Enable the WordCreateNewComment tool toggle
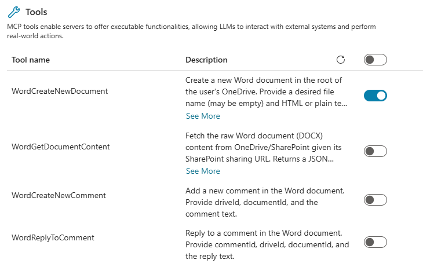The height and width of the screenshot is (267, 423). pyautogui.click(x=375, y=200)
